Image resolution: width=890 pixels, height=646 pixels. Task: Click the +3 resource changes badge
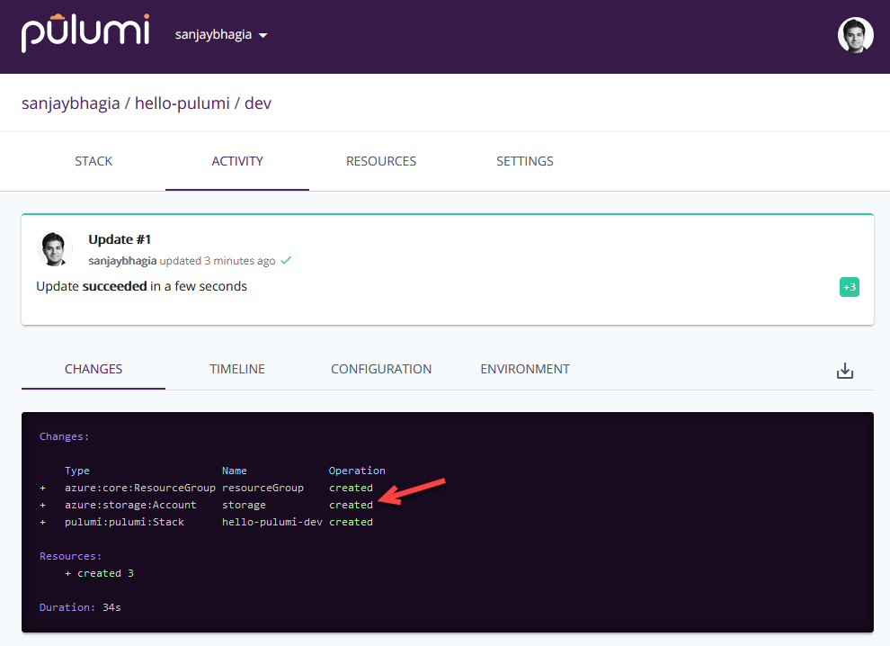[x=850, y=287]
